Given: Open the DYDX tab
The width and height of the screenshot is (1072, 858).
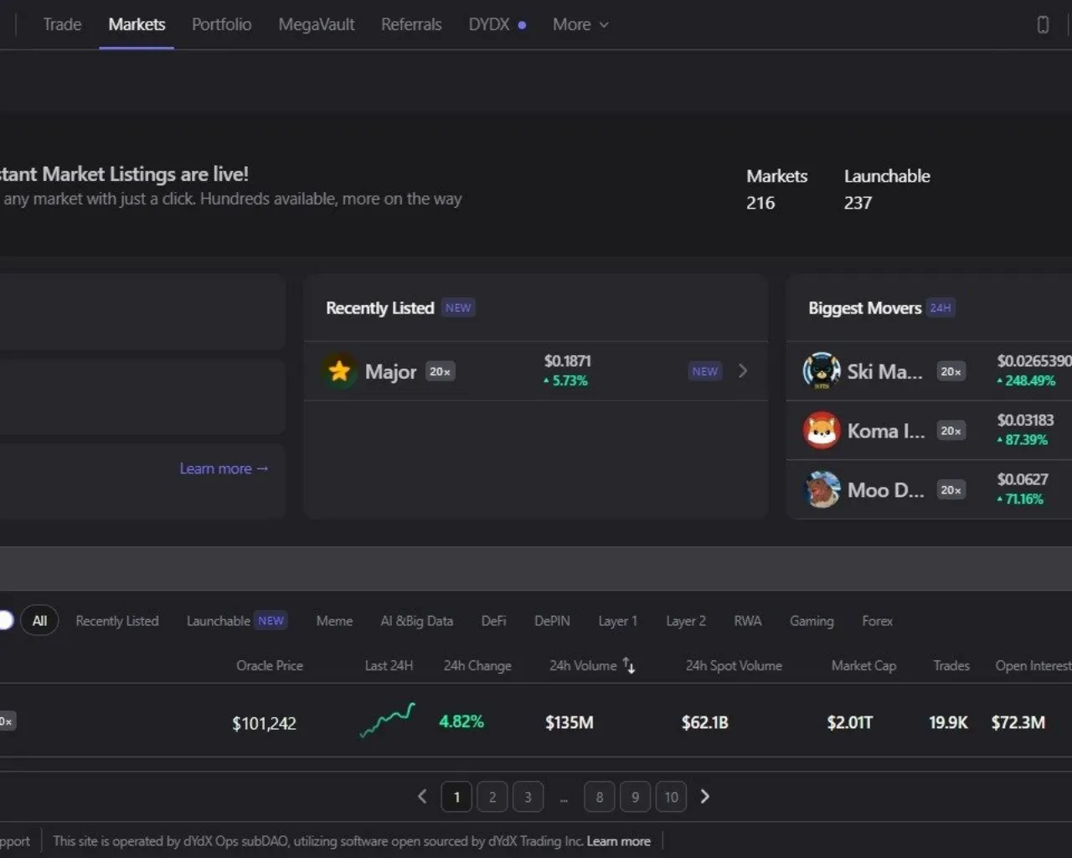Looking at the screenshot, I should (x=497, y=24).
